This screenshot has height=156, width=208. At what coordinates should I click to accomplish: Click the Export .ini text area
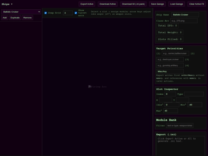(x=181, y=146)
